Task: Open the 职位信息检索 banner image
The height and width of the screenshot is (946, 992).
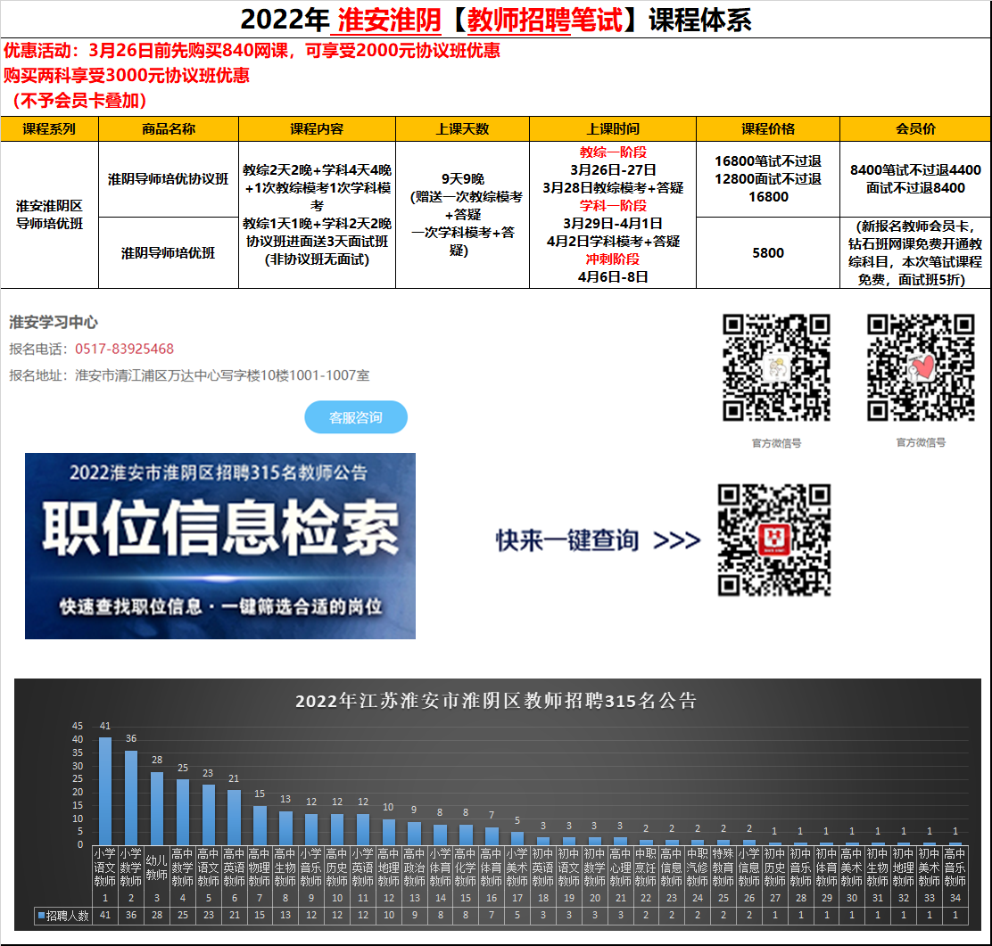Action: pyautogui.click(x=220, y=546)
